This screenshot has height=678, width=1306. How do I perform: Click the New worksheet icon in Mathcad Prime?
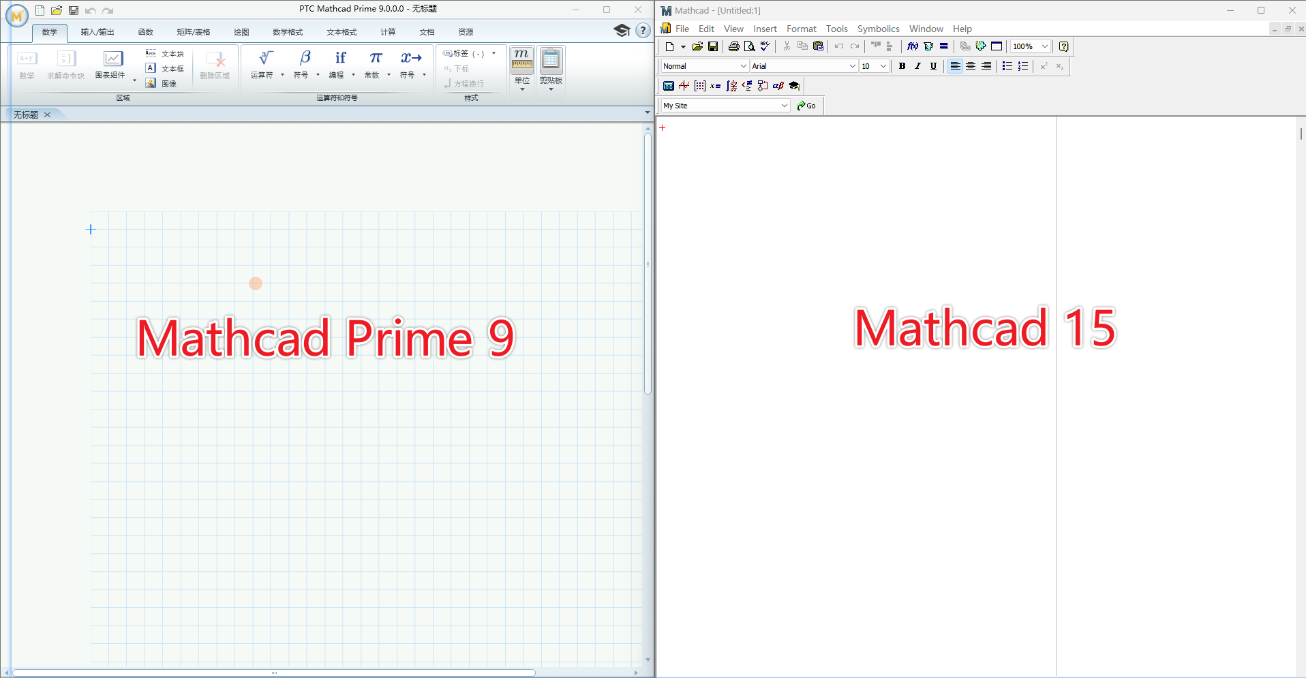40,10
